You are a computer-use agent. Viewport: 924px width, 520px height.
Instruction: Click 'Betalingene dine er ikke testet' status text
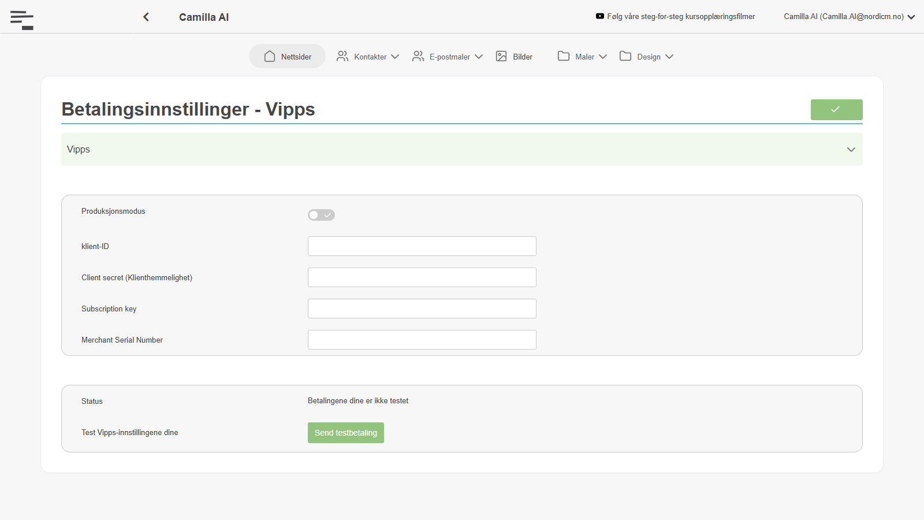[358, 401]
